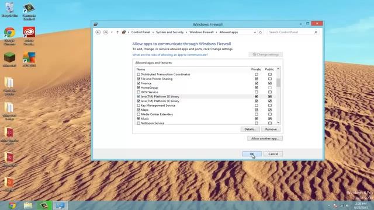Viewport: 374px width, 210px height.
Task: Select the Camtasia Studio 8 desktop shortcut
Action: coord(29,11)
